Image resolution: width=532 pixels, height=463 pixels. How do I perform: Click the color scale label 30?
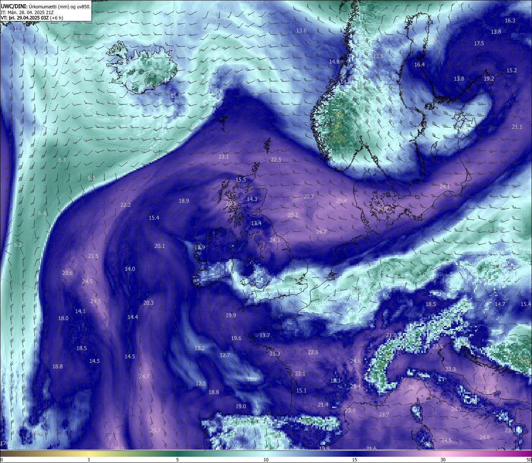pos(443,460)
